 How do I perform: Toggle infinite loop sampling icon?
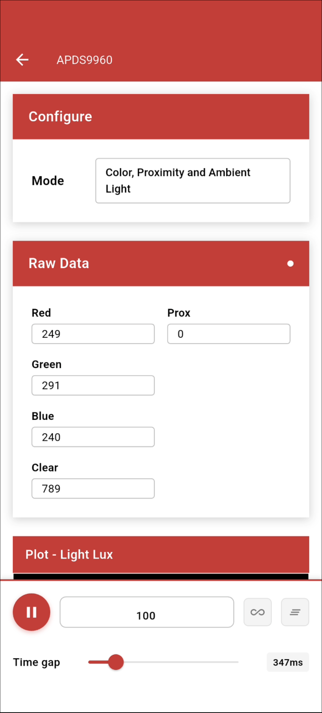click(257, 612)
